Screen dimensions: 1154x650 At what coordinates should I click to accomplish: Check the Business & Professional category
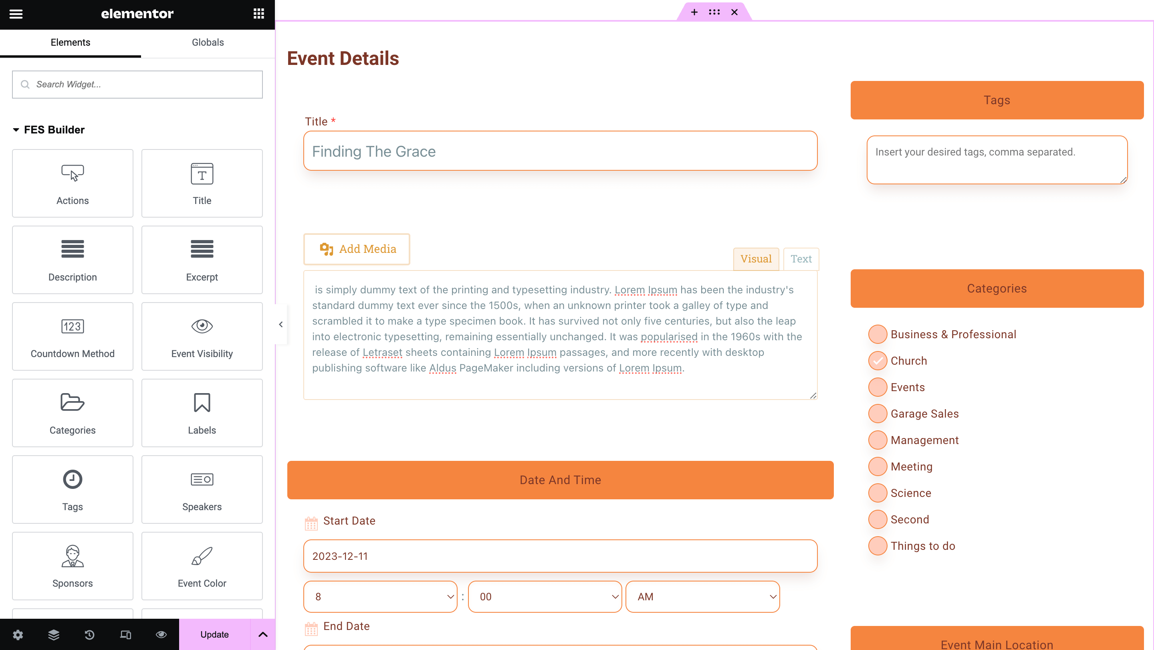coord(878,334)
